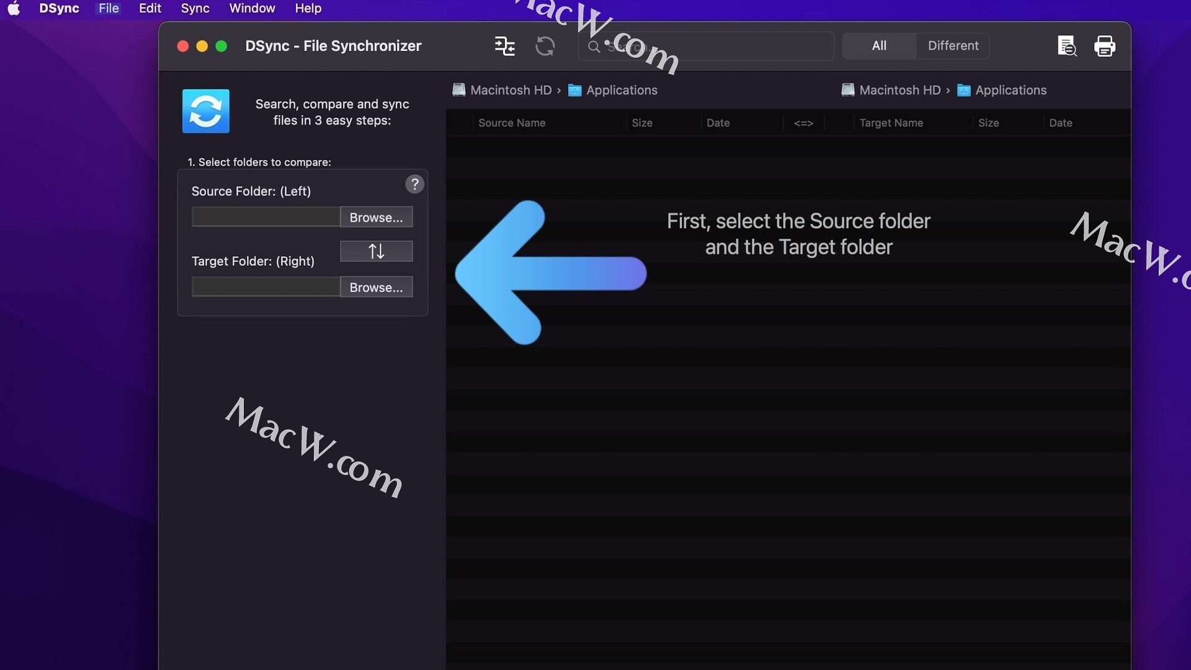Click the help question mark button
Screen dimensions: 1191x670
414,184
